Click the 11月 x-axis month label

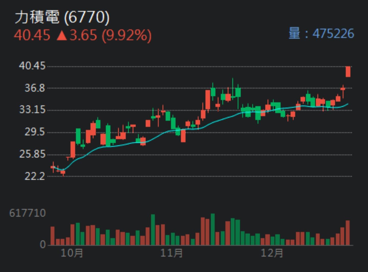[x=172, y=253]
